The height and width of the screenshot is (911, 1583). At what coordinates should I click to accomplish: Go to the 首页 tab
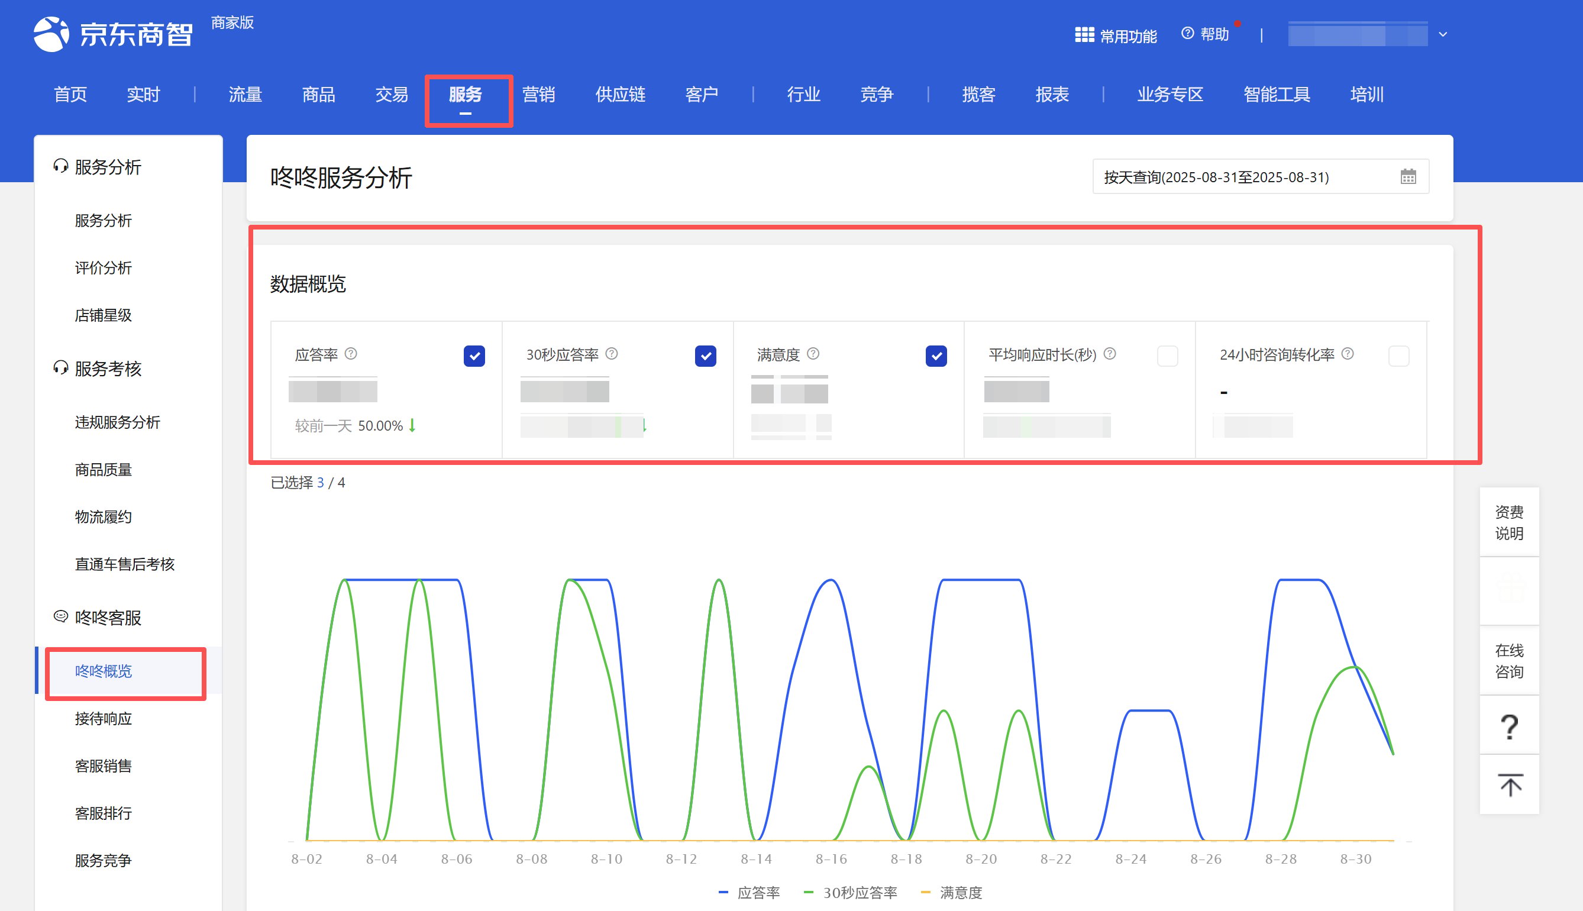70,95
